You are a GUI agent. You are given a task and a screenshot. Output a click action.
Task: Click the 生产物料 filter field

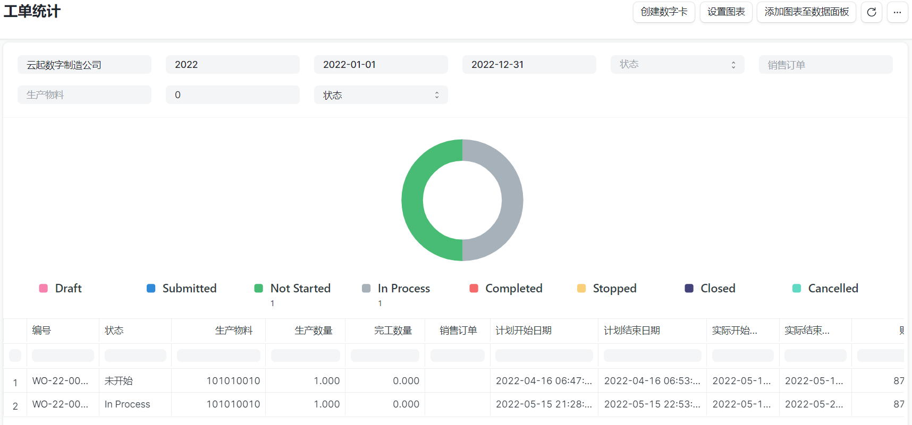coord(85,95)
